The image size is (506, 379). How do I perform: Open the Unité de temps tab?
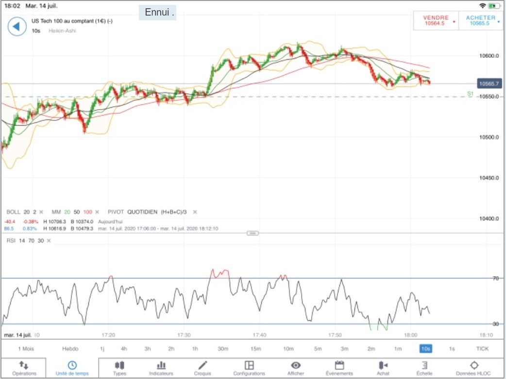pyautogui.click(x=72, y=368)
